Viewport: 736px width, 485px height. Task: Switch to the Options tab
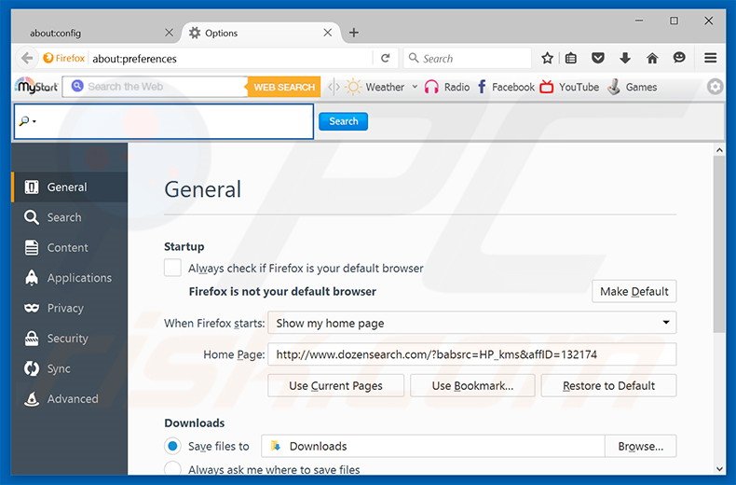click(262, 33)
